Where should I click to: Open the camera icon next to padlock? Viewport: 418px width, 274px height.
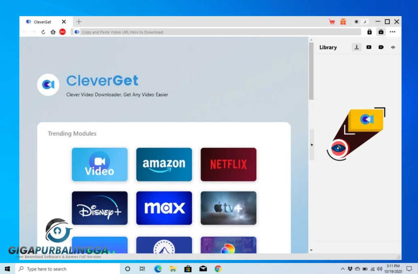pyautogui.click(x=381, y=32)
